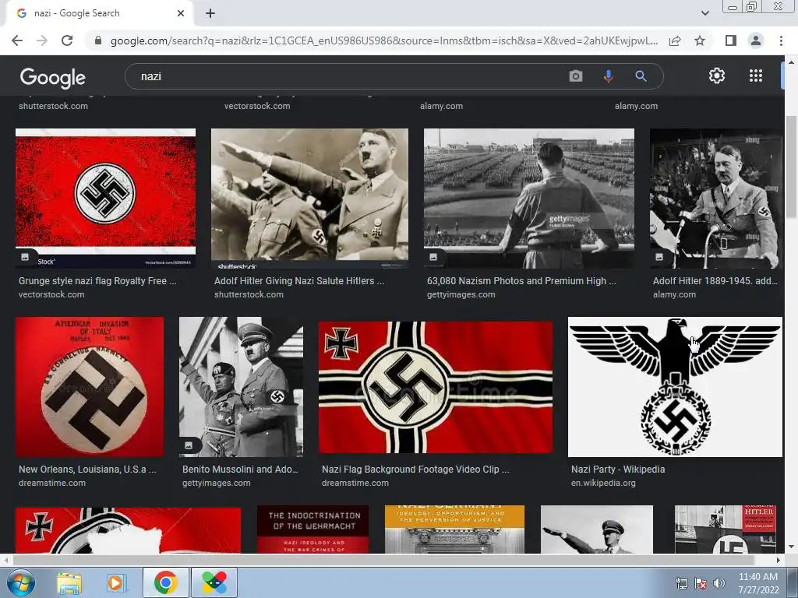Screen dimensions: 798x598
Task: Open the 'Nazi Party - Wikipedia' result link
Action: coord(618,470)
